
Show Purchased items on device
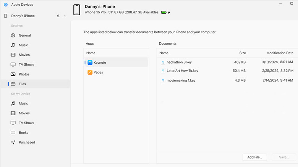(27, 142)
